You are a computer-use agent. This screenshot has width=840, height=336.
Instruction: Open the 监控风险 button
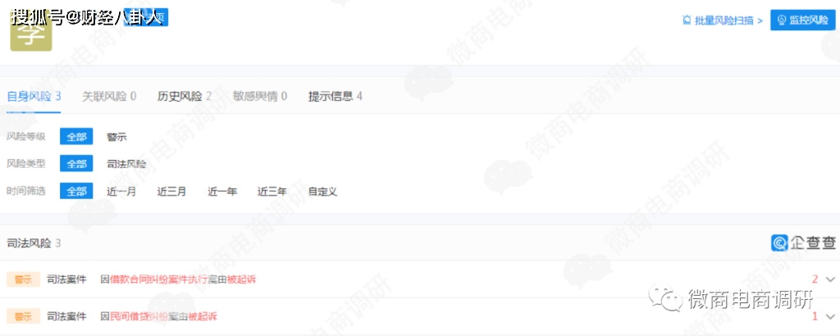tap(802, 20)
